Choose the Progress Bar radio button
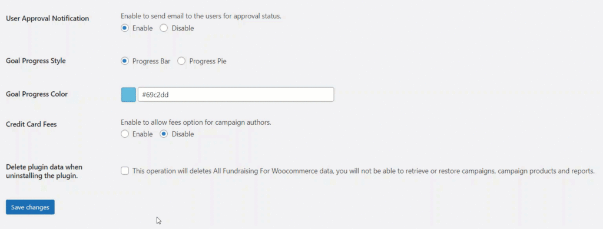The height and width of the screenshot is (229, 603). 125,61
